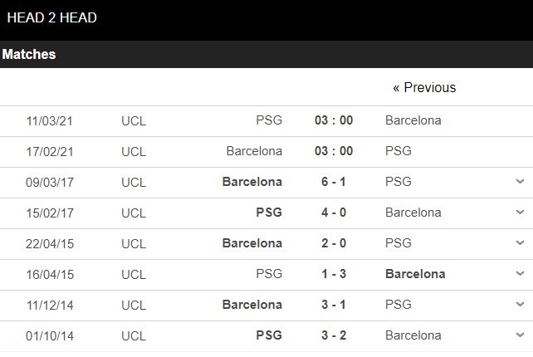
Task: Expand the 22/04/15 Barcelona 2-0 PSG match
Action: pos(520,243)
